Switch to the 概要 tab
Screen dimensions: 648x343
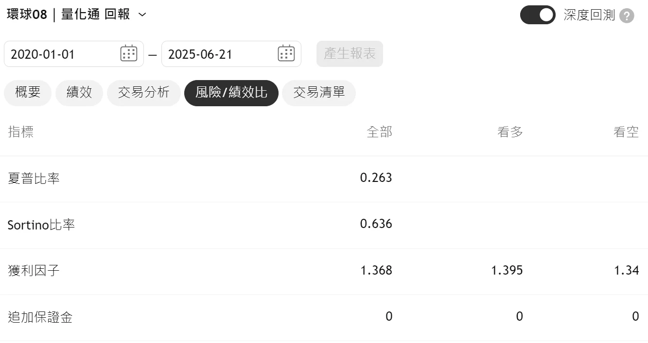(x=28, y=93)
